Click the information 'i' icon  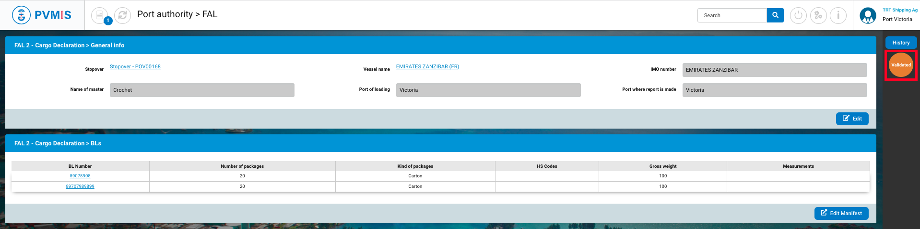838,15
